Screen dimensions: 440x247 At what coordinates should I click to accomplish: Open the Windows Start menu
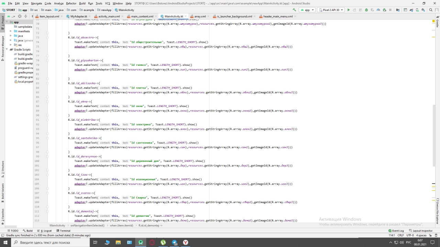(5, 243)
